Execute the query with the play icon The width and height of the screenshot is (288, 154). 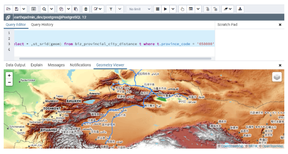pos(165,9)
